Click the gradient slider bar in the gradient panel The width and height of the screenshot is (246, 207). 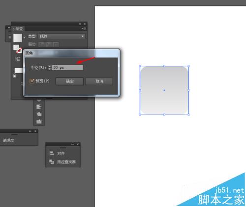point(19,70)
